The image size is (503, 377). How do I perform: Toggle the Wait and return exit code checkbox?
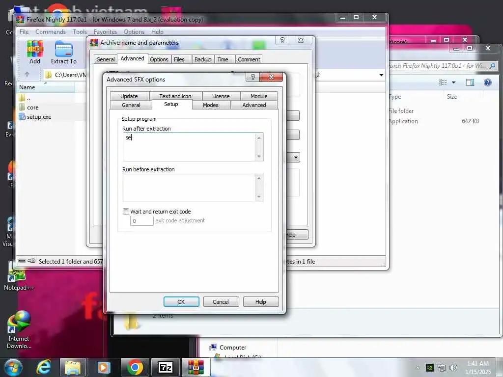[126, 211]
